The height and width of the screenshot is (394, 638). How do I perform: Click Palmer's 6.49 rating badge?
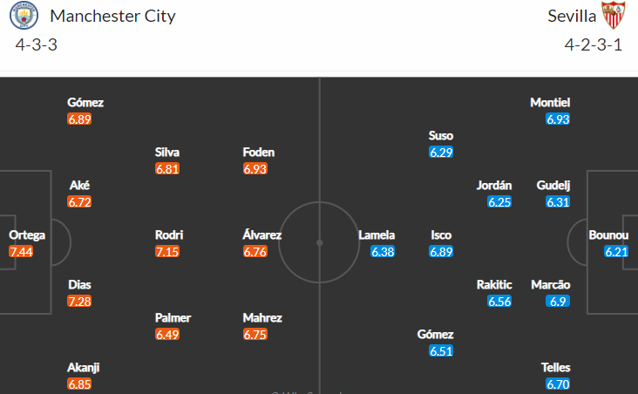point(167,334)
